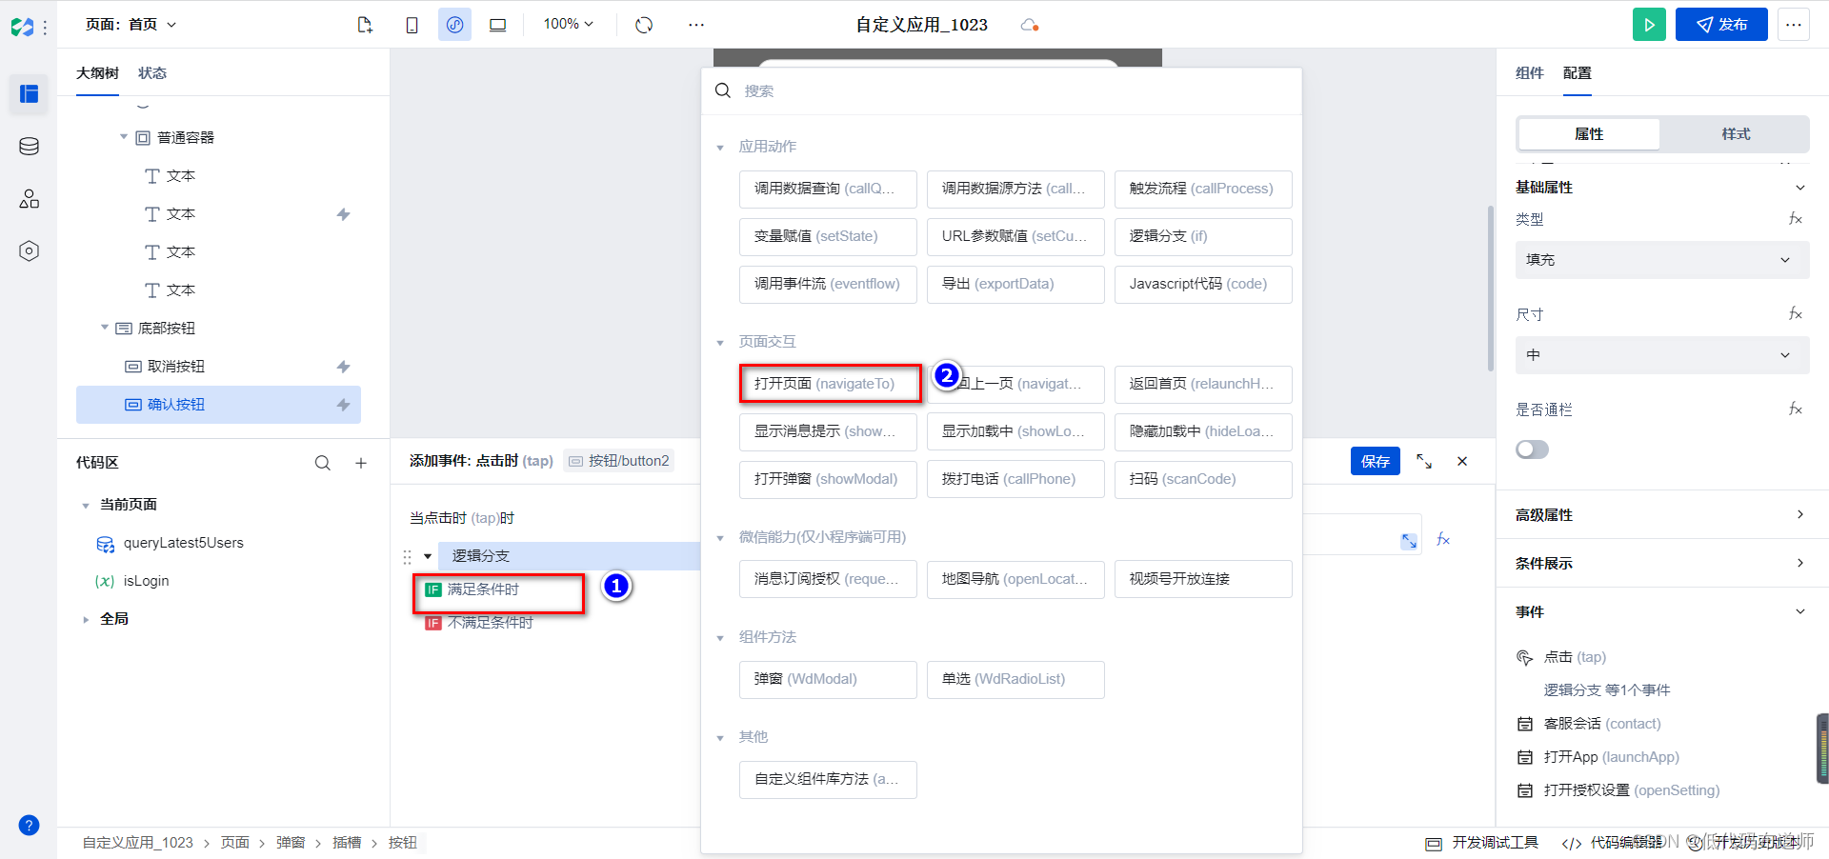Collapse the 普通容器 tree node
The image size is (1829, 859).
point(124,137)
